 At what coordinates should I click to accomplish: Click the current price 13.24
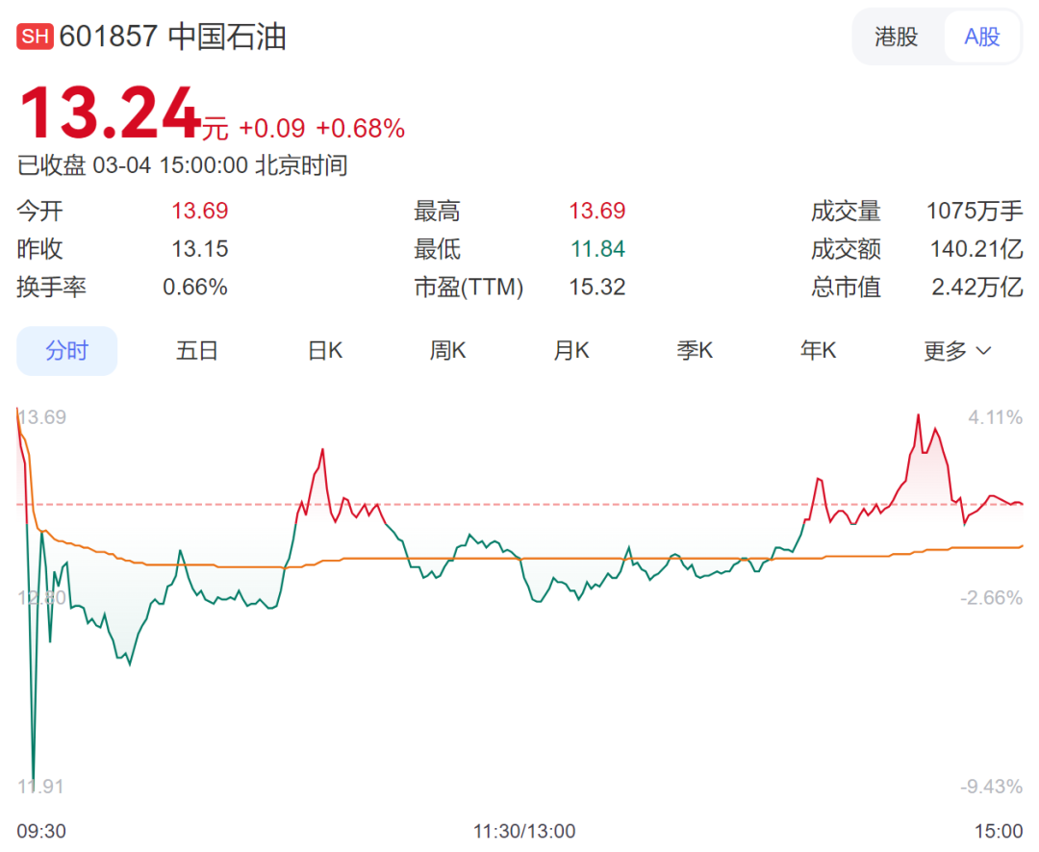coord(110,113)
